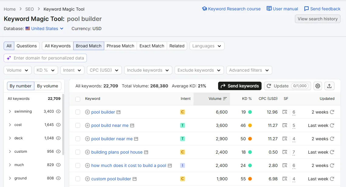346x187 pixels.
Task: Select the Questions tab
Action: click(x=27, y=46)
